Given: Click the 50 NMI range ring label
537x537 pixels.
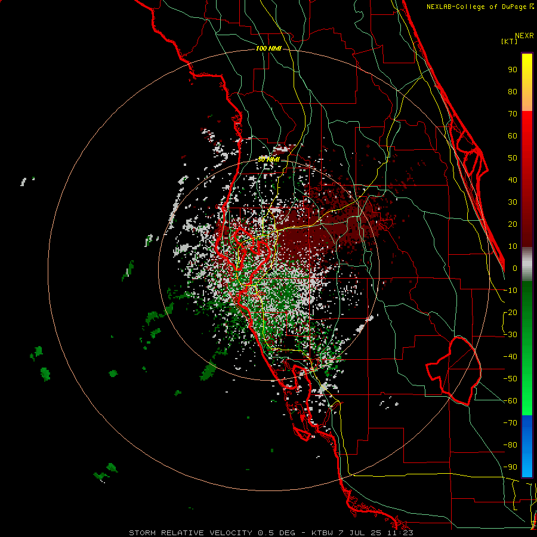Looking at the screenshot, I should pyautogui.click(x=268, y=159).
